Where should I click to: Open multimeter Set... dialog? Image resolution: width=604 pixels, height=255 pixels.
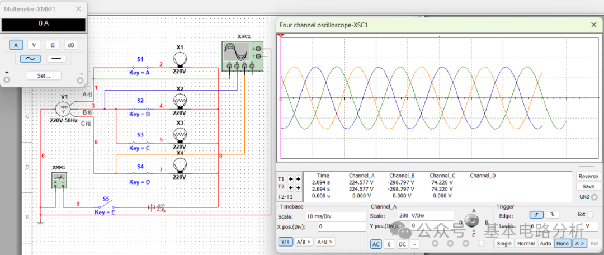44,75
